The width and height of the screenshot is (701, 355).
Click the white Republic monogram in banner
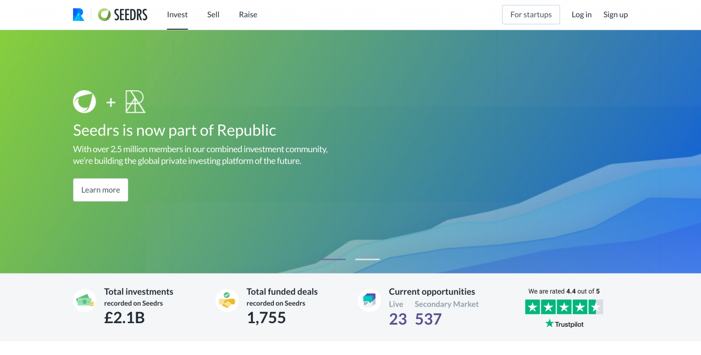coord(135,102)
